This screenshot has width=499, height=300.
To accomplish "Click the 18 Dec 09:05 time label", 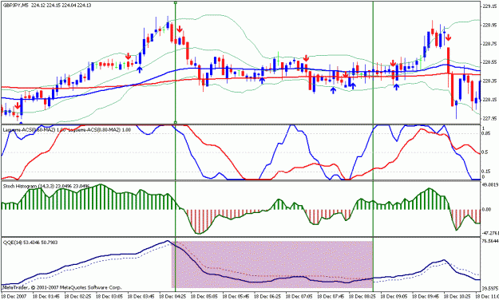I will (x=394, y=296).
